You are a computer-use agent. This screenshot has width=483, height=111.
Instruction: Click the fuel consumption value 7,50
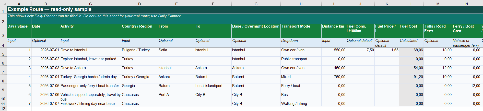(360, 52)
